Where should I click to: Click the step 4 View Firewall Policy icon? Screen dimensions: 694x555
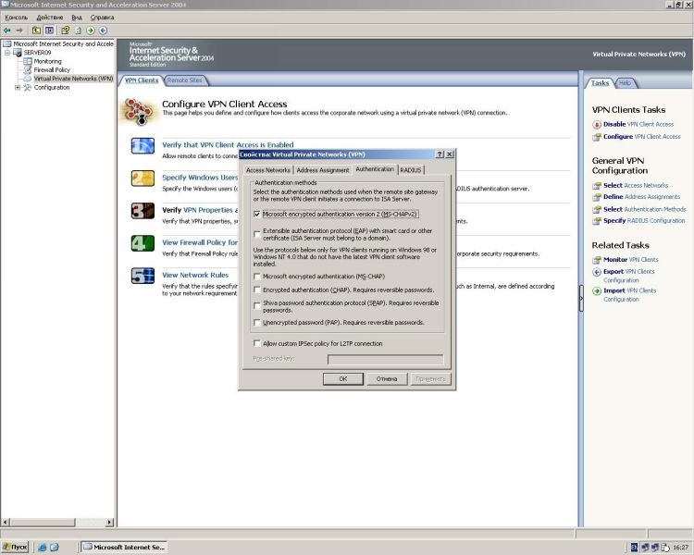click(143, 243)
